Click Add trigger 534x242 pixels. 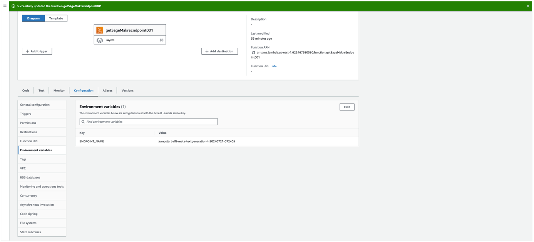click(x=37, y=51)
